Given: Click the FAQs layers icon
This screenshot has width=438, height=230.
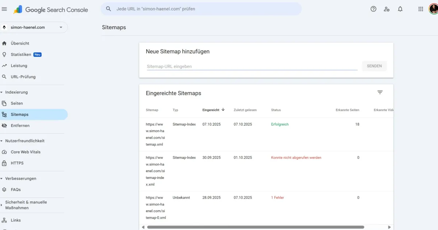Looking at the screenshot, I should (4, 189).
